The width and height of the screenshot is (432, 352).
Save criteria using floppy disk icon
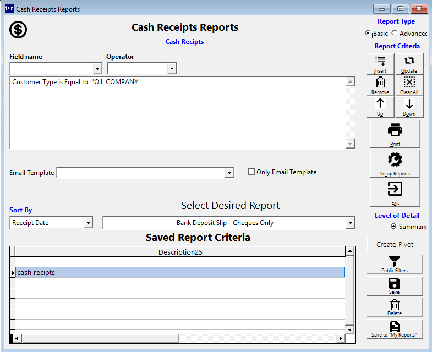[x=395, y=285]
